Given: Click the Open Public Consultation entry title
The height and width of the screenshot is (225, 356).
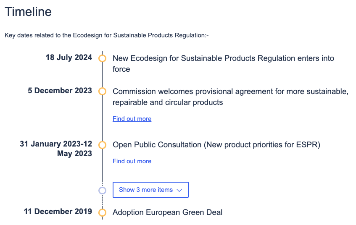Looking at the screenshot, I should (x=216, y=145).
